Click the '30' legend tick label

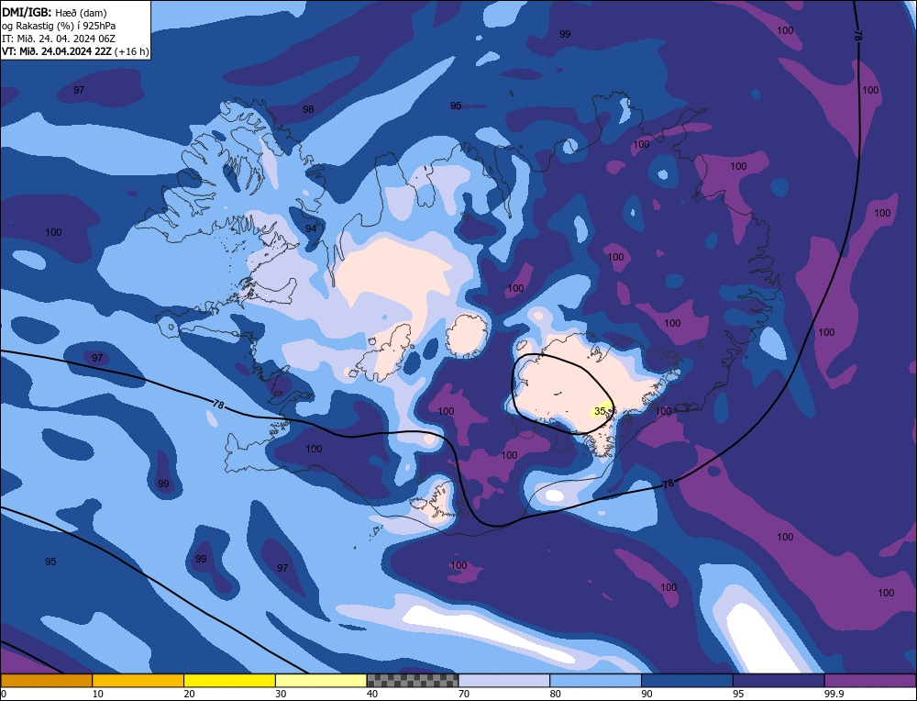coord(281,694)
